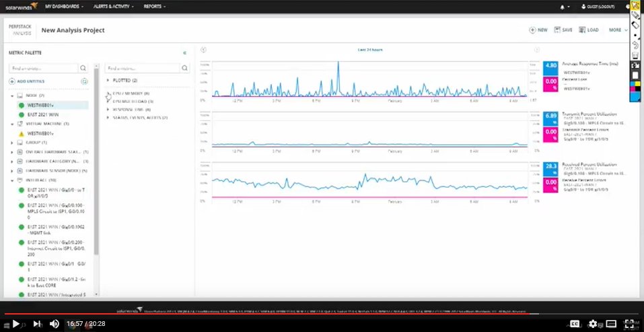The width and height of the screenshot is (644, 332).
Task: Click Add Entities
Action: 27,81
